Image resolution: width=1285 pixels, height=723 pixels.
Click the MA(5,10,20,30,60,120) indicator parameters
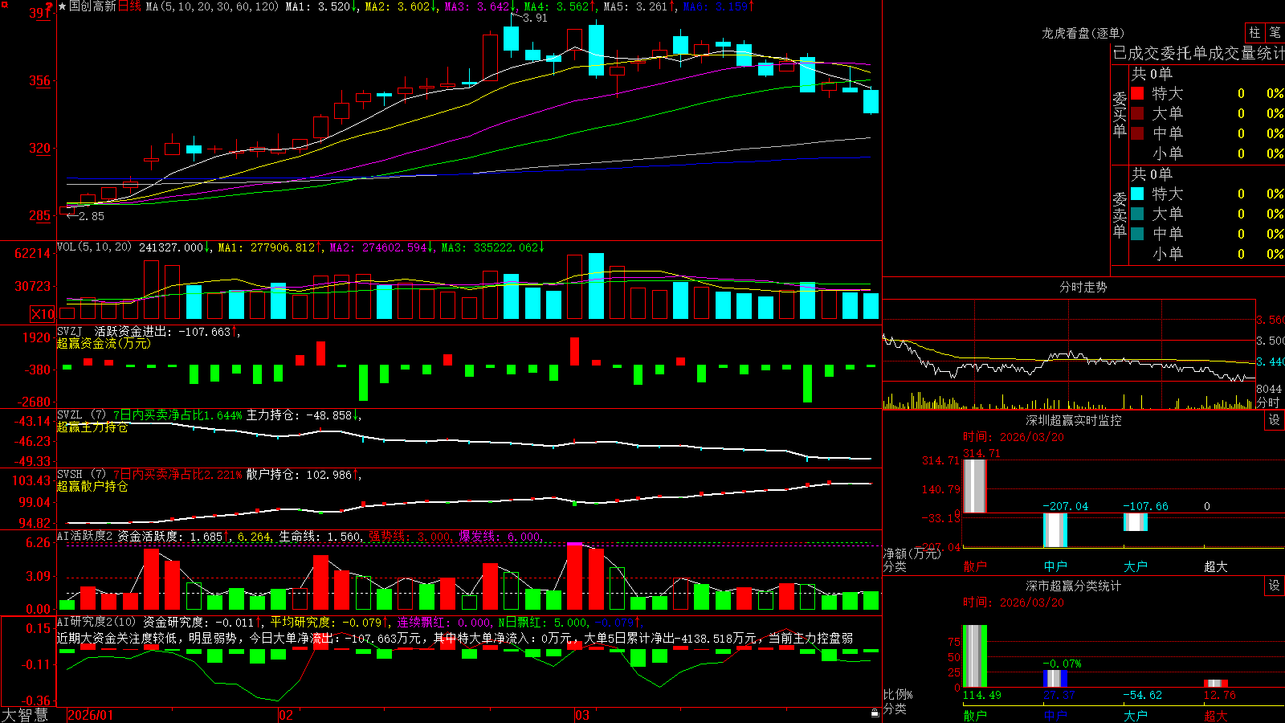(x=213, y=6)
